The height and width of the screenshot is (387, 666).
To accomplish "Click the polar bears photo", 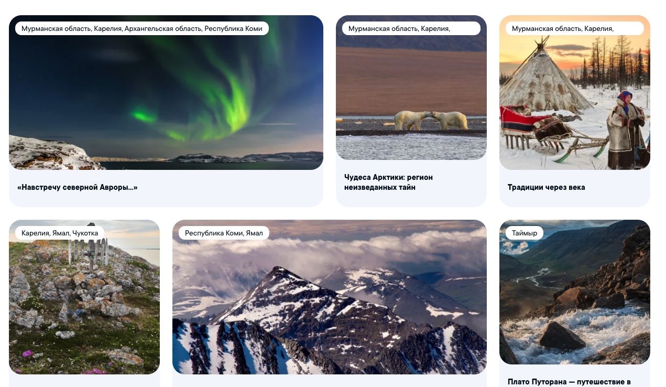I will pos(411,88).
